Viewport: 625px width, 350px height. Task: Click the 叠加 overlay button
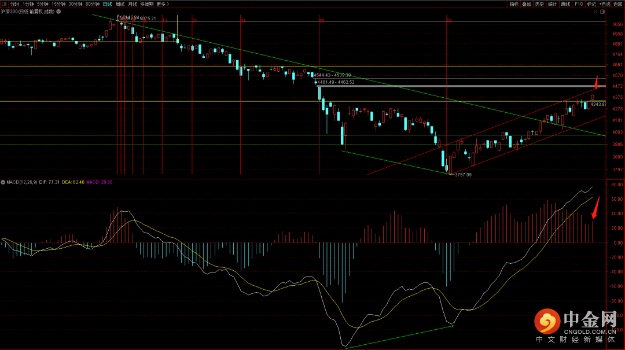pyautogui.click(x=527, y=4)
